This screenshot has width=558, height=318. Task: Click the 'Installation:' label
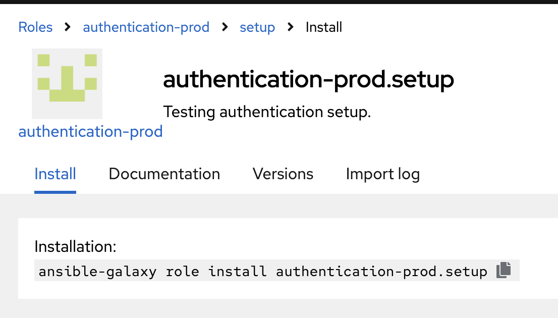point(75,247)
